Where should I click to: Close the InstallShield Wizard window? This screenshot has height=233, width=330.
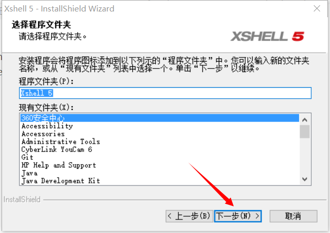coord(317,9)
